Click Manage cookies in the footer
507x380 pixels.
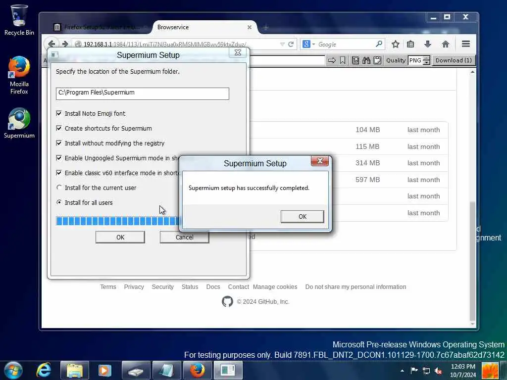[275, 287]
